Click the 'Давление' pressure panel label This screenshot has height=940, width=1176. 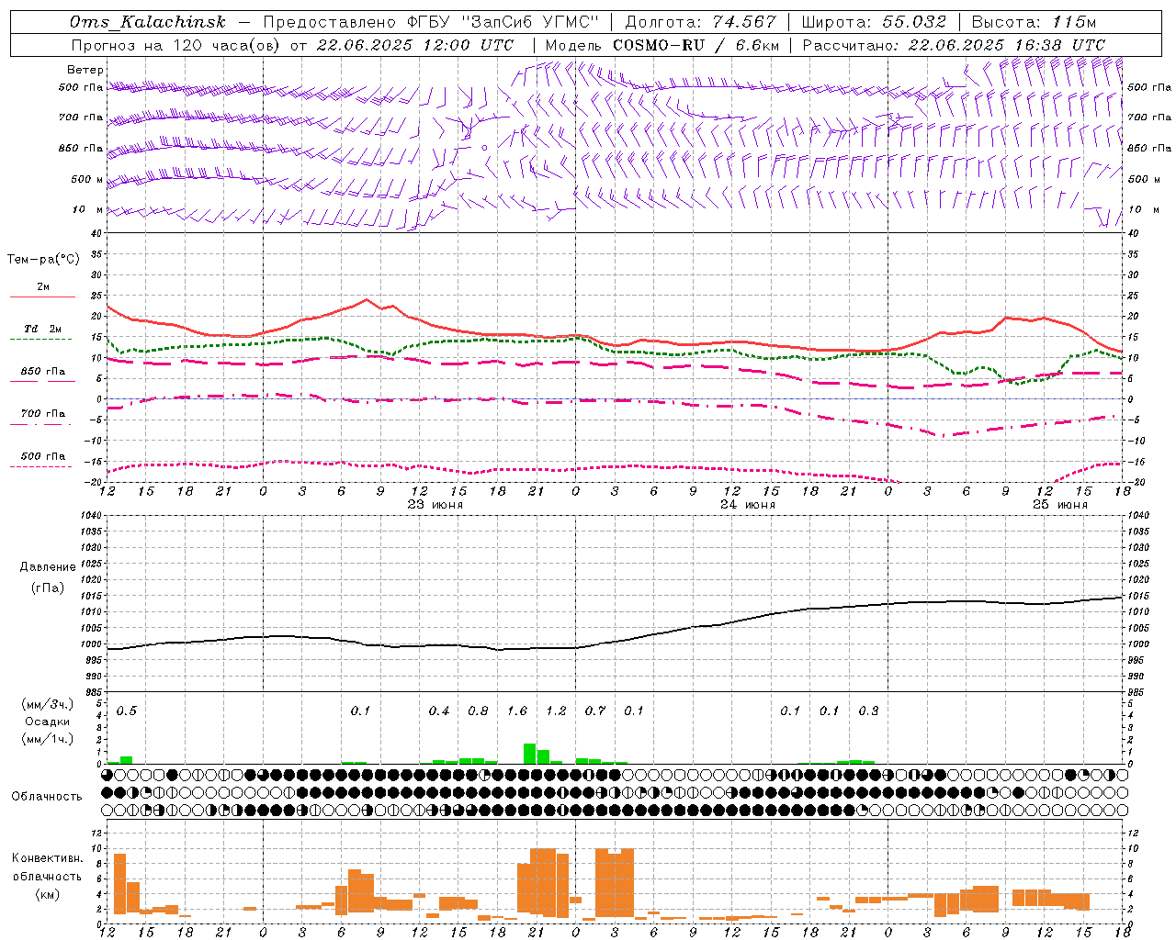pyautogui.click(x=47, y=567)
